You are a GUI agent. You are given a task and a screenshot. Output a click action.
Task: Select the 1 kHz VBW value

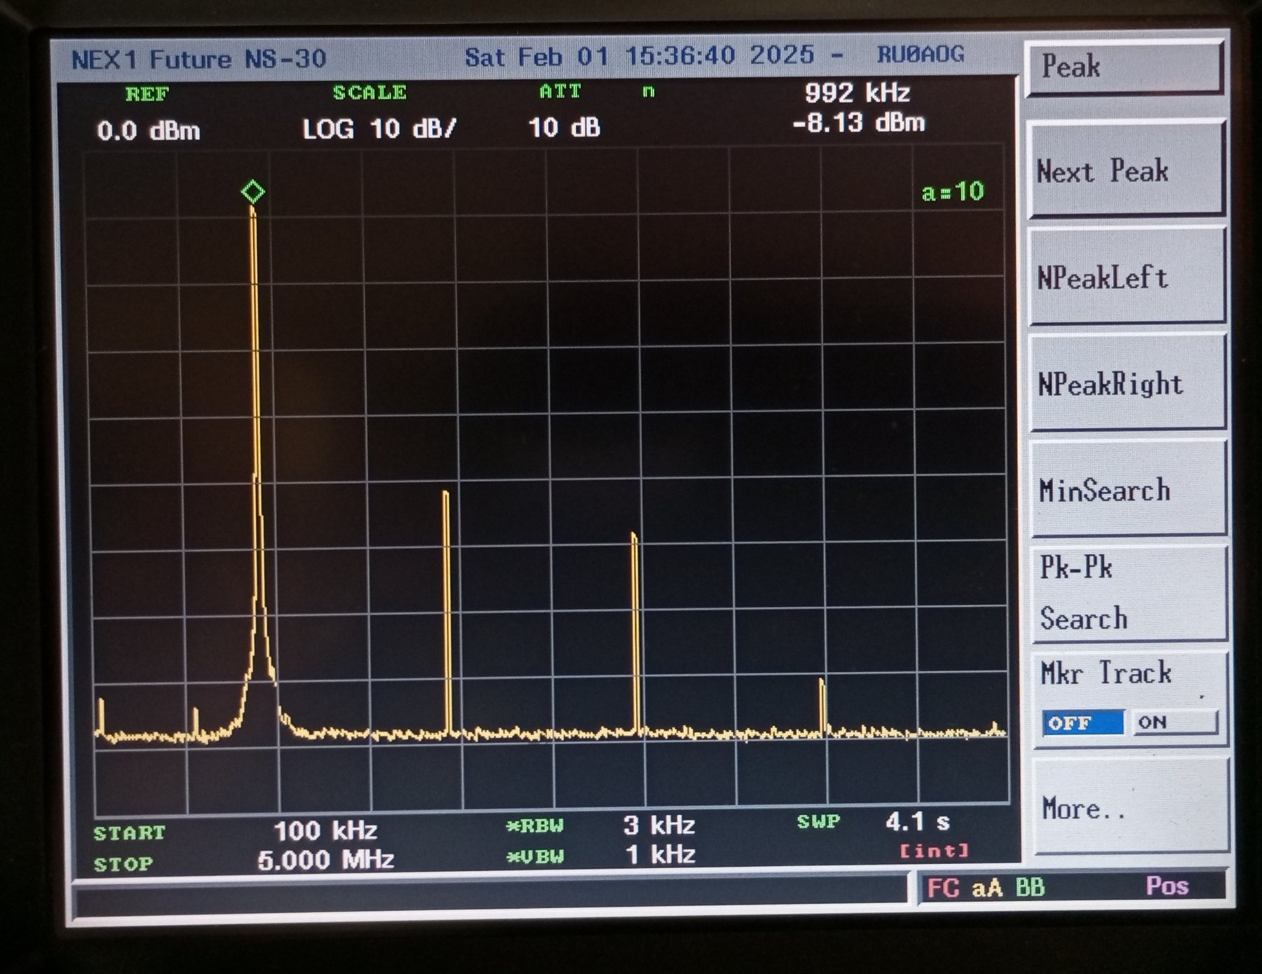click(x=660, y=855)
